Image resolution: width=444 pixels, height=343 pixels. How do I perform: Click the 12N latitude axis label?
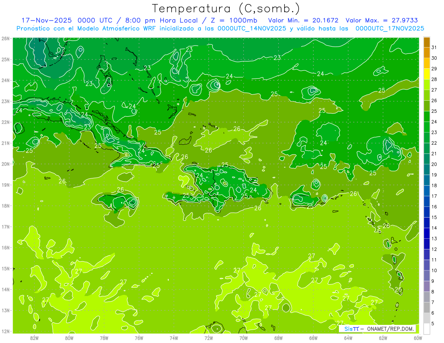(x=6, y=331)
